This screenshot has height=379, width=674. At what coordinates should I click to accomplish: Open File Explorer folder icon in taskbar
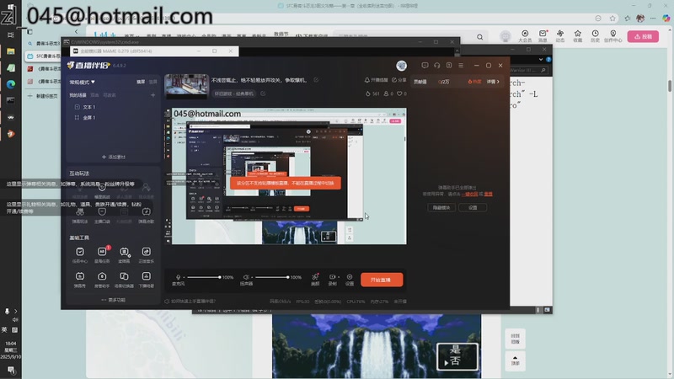(x=11, y=51)
